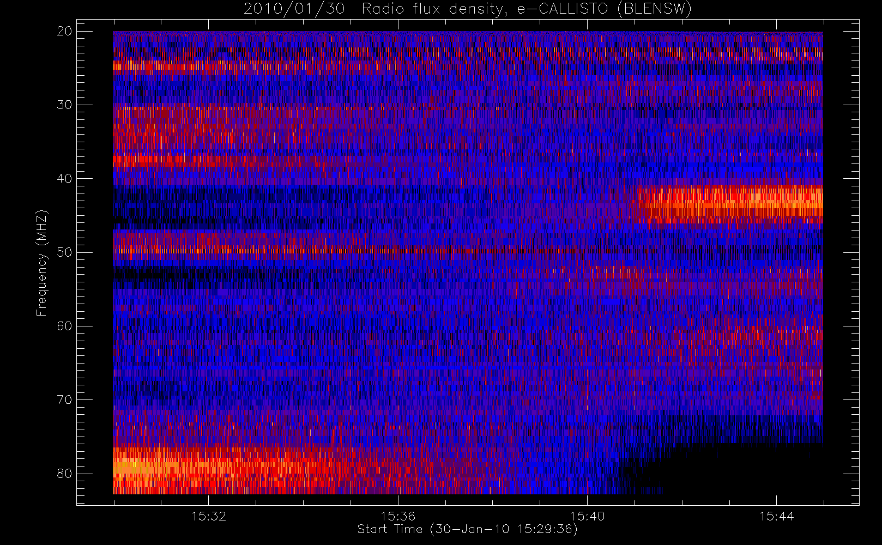Click the 70 MHz frequency tick label

[64, 400]
